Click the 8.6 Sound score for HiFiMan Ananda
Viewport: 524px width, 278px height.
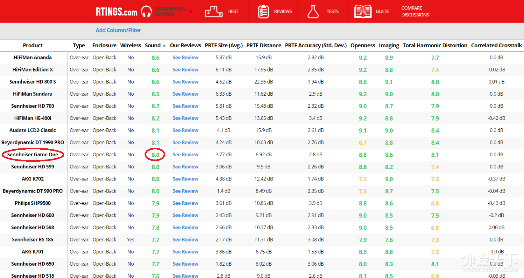[x=155, y=58]
